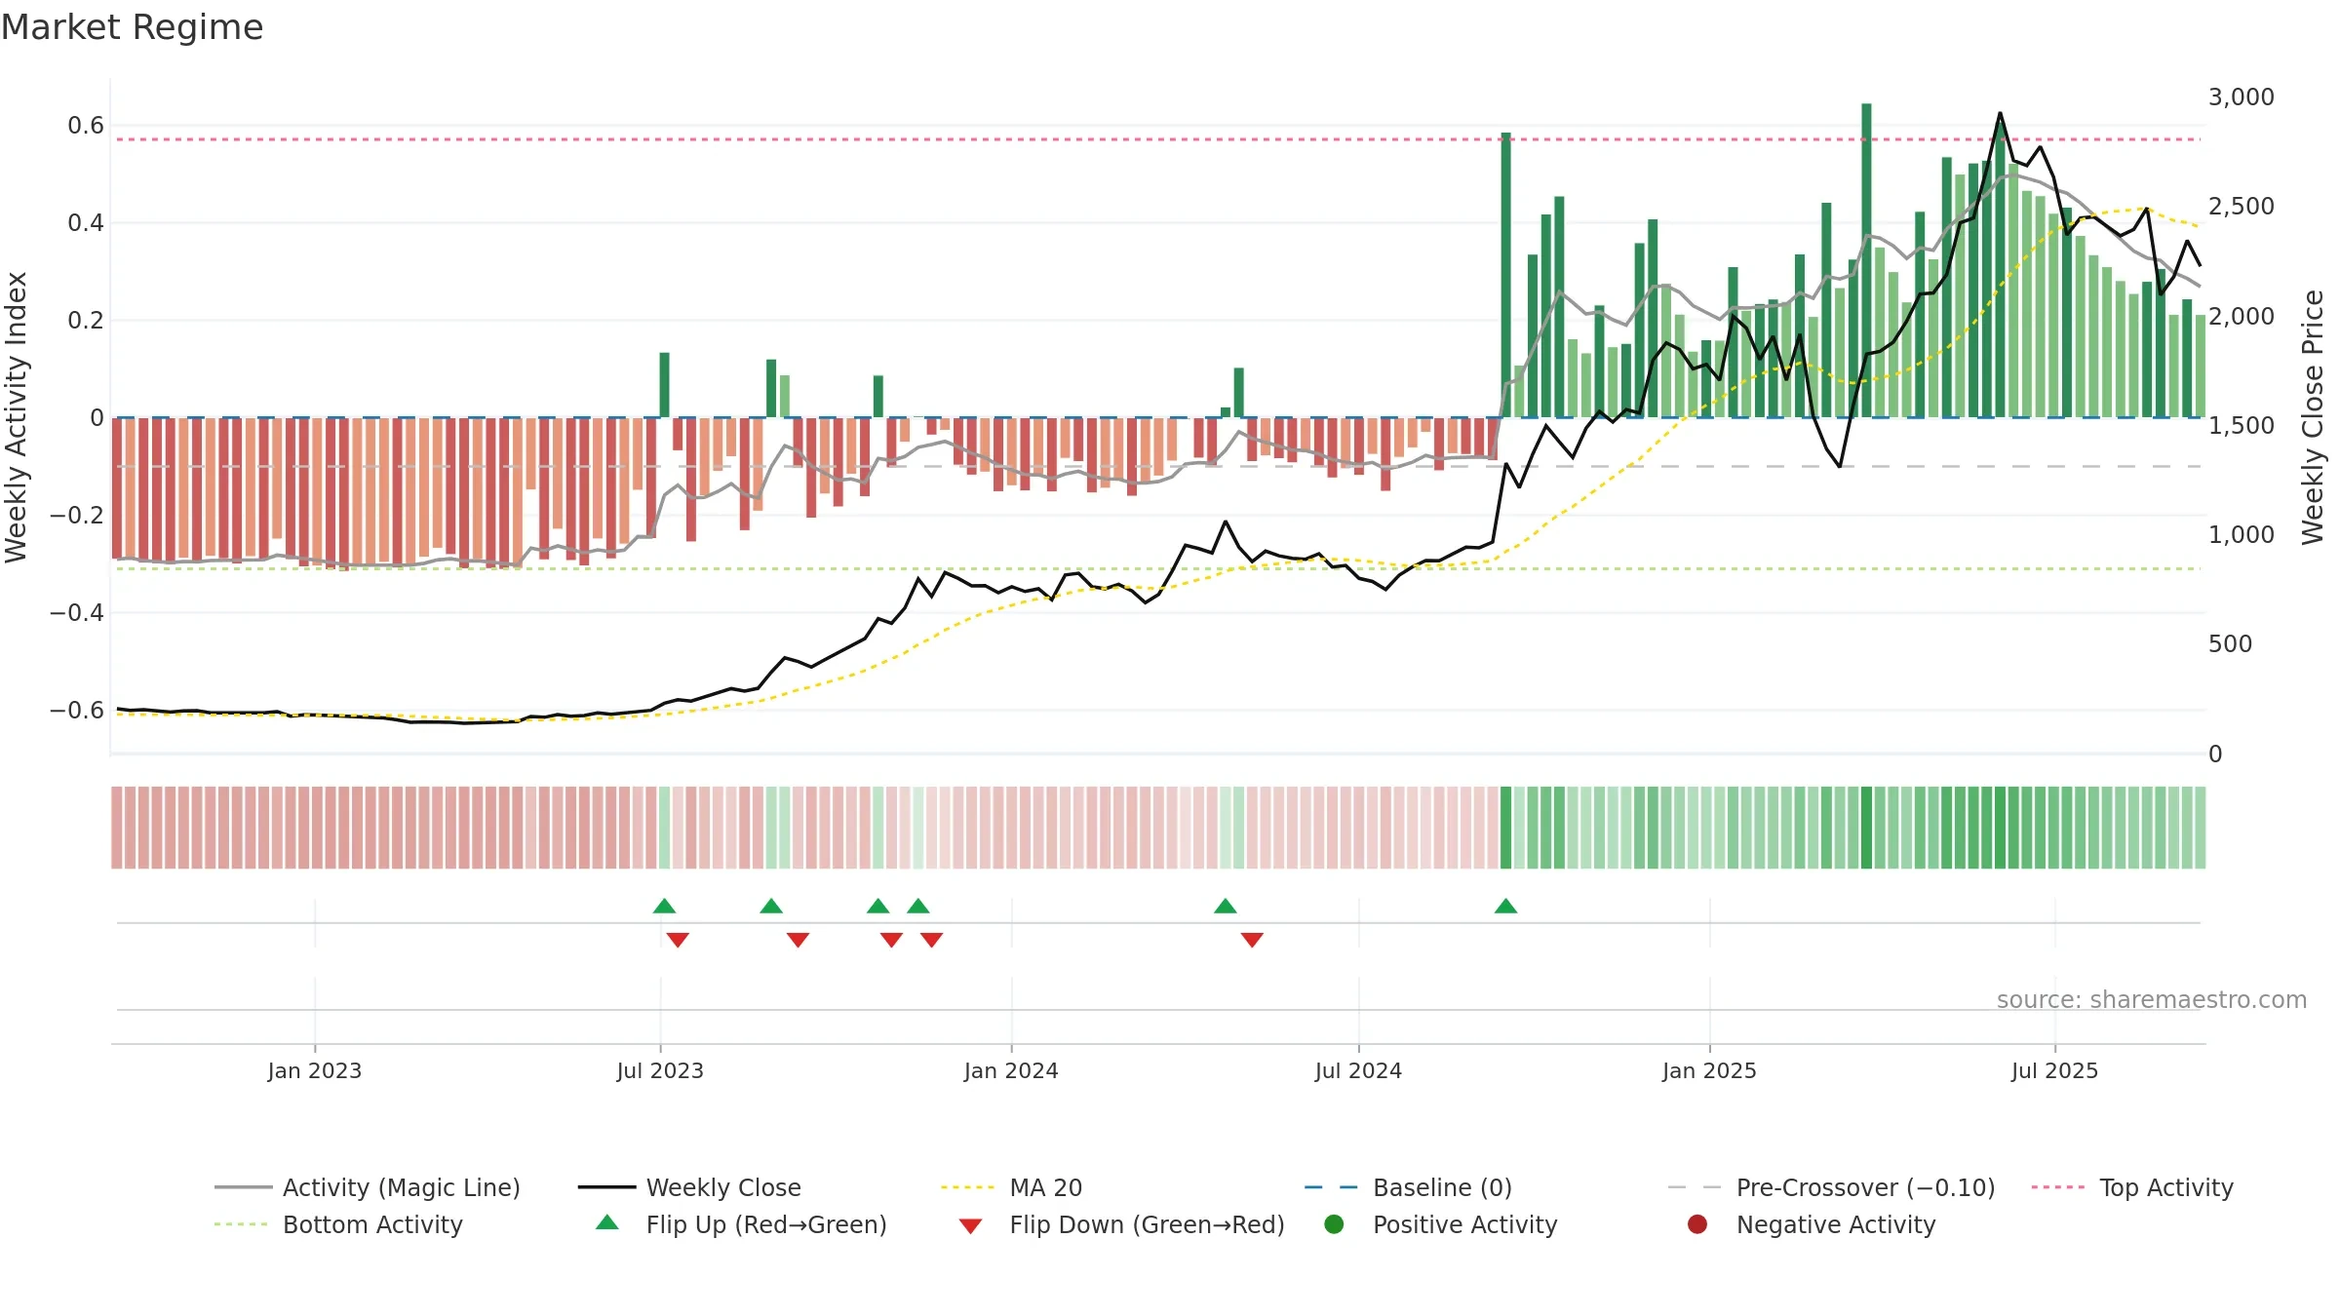Click the Pre-Crossover (−0.10) legend item

pyautogui.click(x=1831, y=1187)
